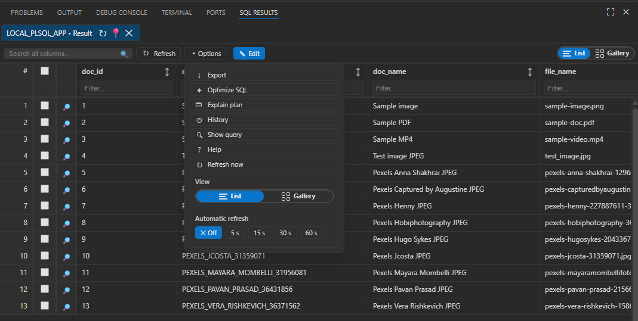The image size is (638, 321).
Task: Choose Show query from Options menu
Action: point(264,135)
